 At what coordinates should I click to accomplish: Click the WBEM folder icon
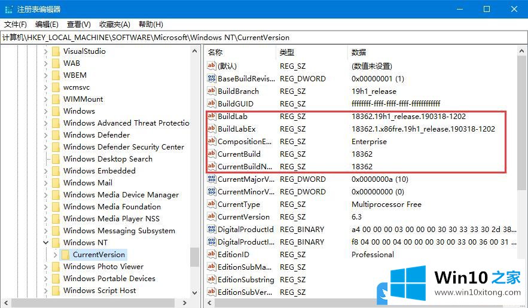pyautogui.click(x=56, y=75)
